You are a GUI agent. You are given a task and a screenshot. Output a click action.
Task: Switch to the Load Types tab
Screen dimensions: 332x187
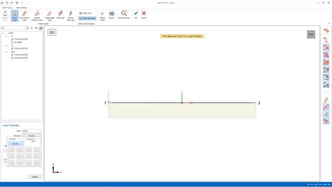7,8
